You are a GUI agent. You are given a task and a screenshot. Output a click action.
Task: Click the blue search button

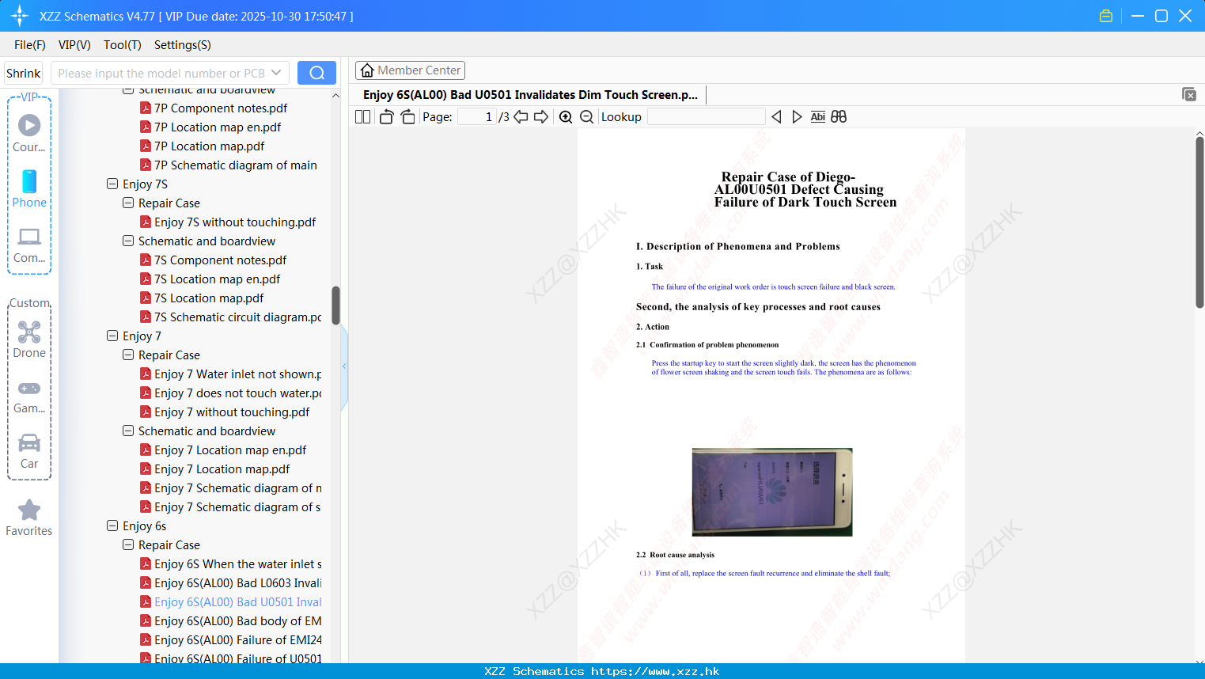[x=316, y=73]
